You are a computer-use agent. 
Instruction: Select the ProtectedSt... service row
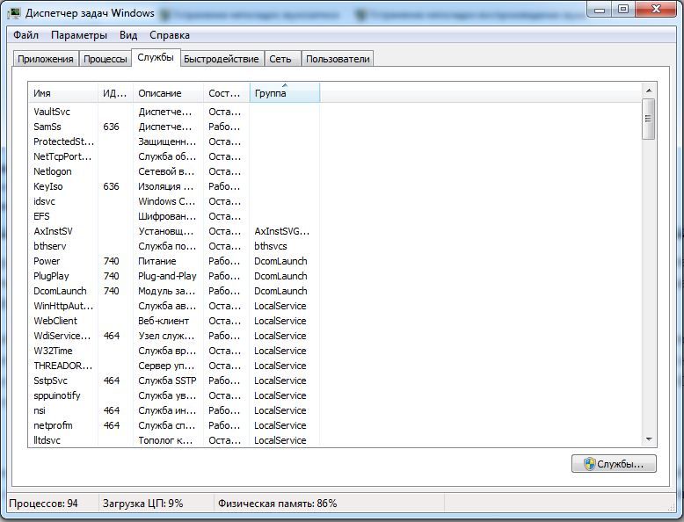[x=174, y=141]
